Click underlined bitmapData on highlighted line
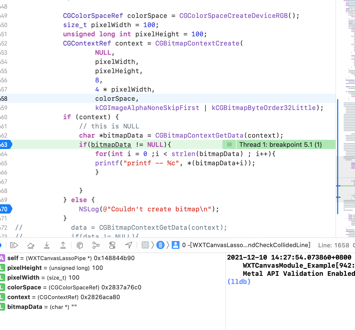Viewport: 355px width, 330px height. tap(111, 145)
